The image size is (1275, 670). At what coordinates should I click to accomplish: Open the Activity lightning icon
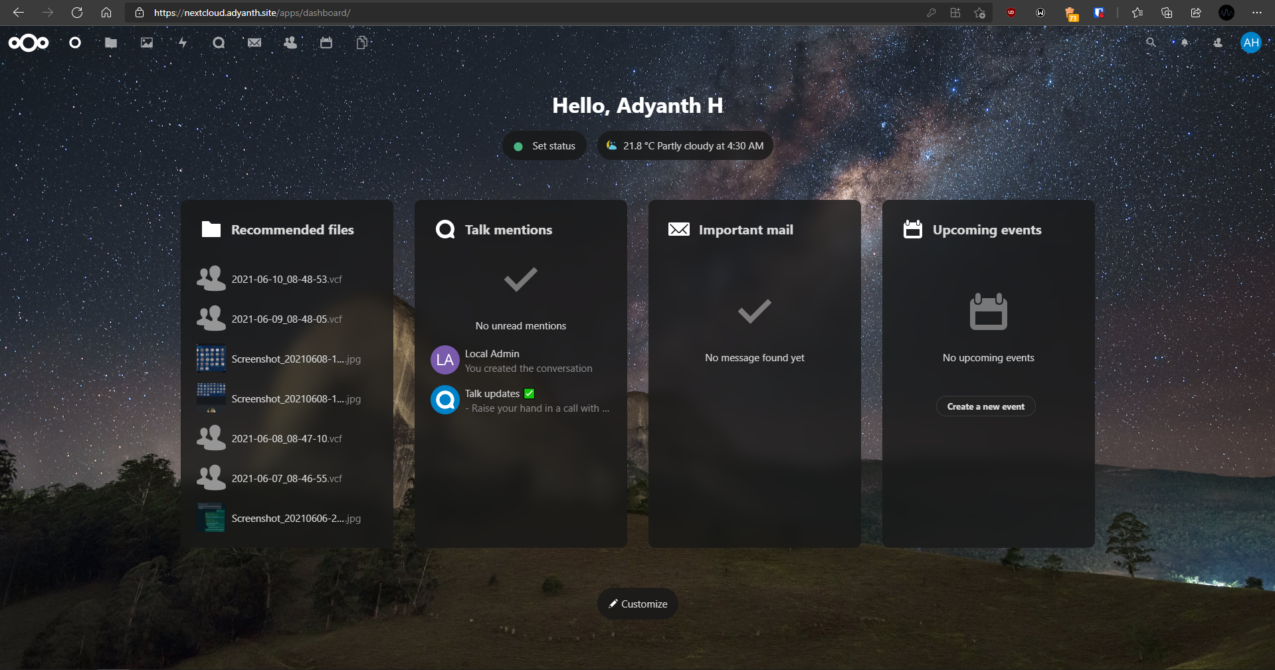click(183, 43)
